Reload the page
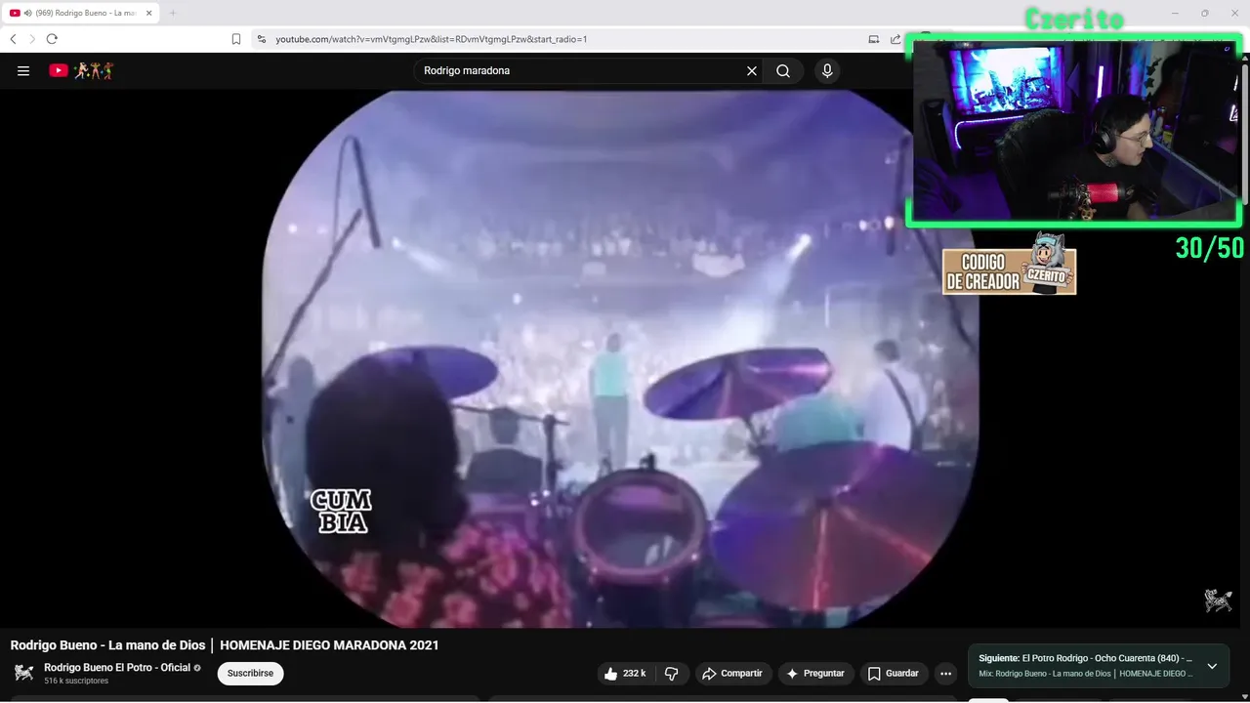Screen dimensions: 1250x703 (52, 39)
